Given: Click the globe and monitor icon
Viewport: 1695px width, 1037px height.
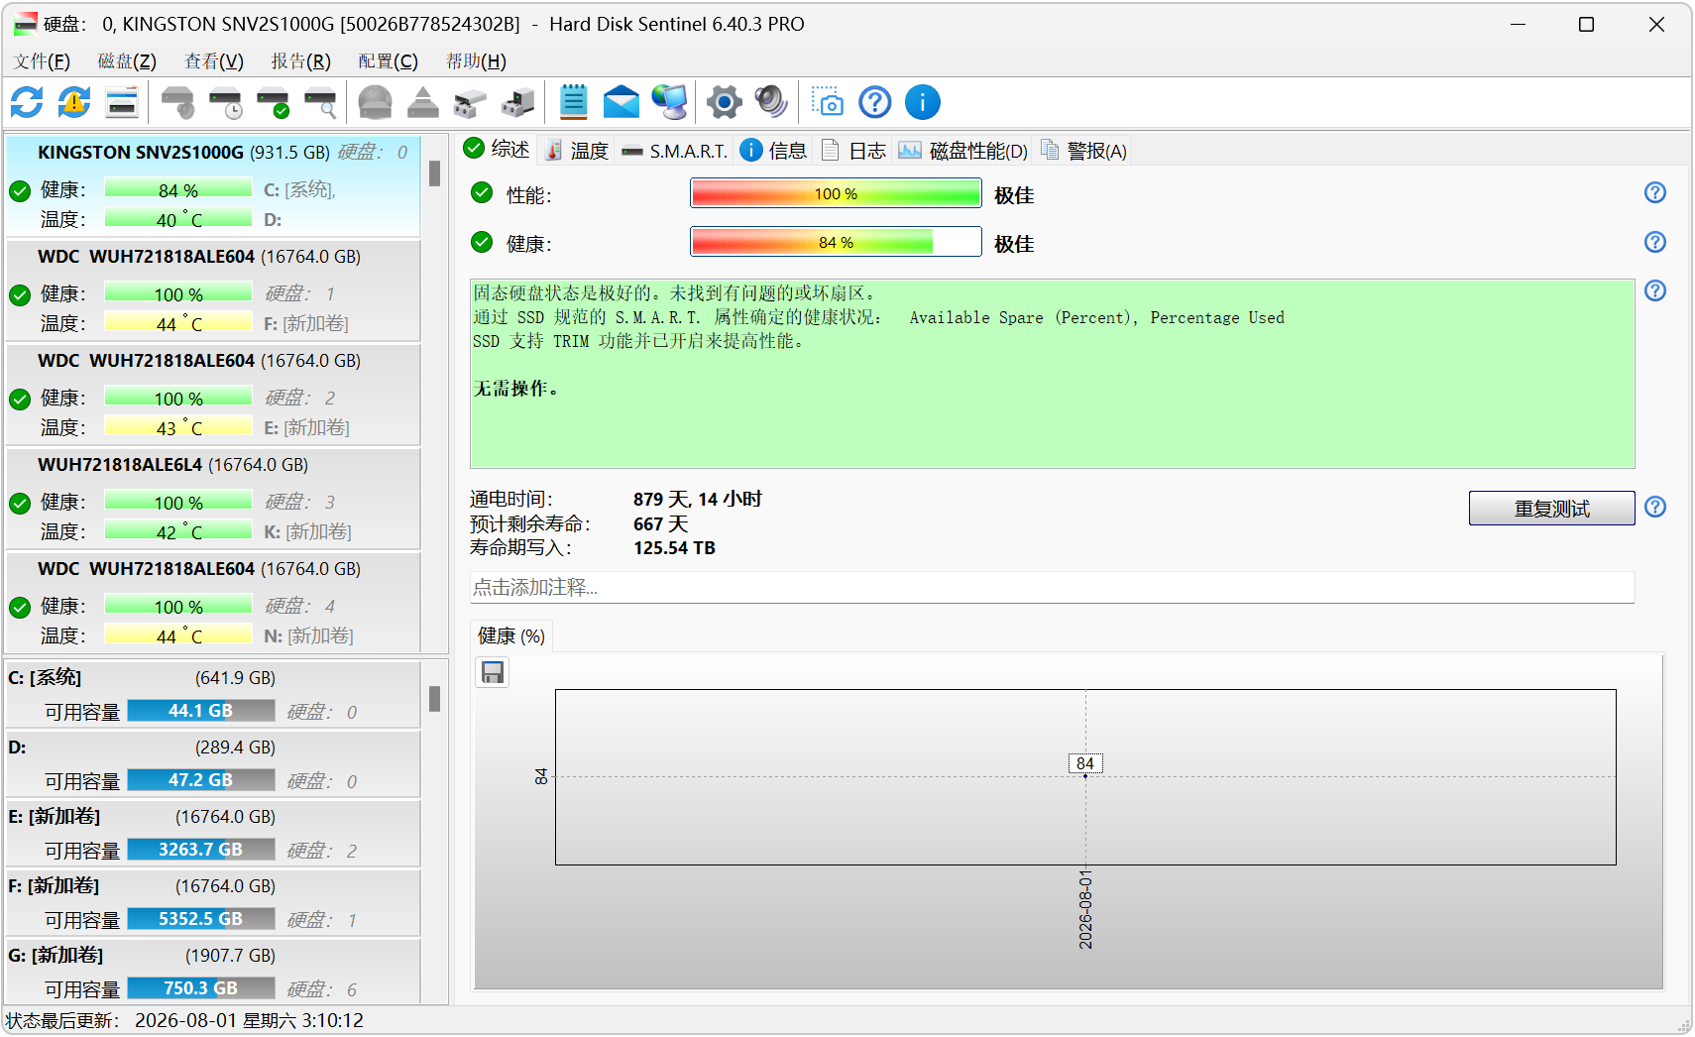Looking at the screenshot, I should coord(669,102).
